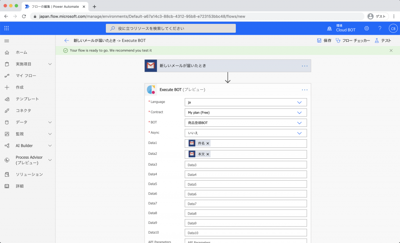This screenshot has width=400, height=243.
Task: Click the テスト button
Action: (x=383, y=41)
